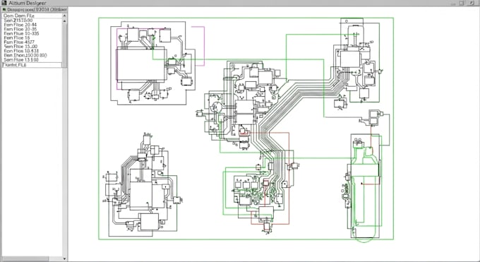Select the 'Oem Dem FiLe' header row
480x262 pixels.
tap(32, 16)
